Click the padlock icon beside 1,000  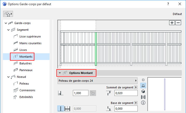(93, 93)
